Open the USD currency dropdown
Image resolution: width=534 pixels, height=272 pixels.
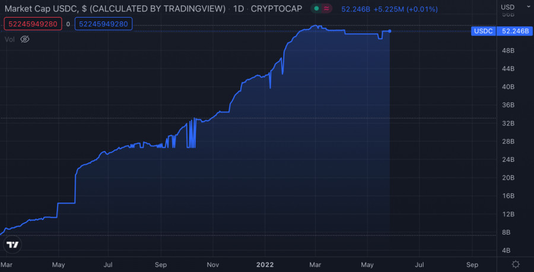(x=517, y=7)
